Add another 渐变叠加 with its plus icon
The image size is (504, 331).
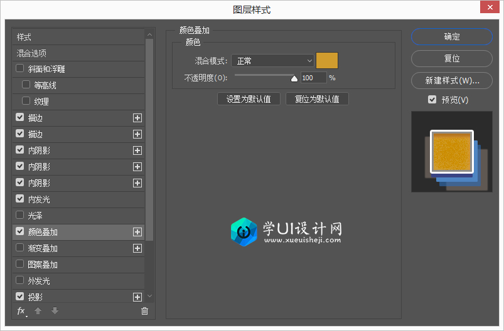tap(137, 248)
